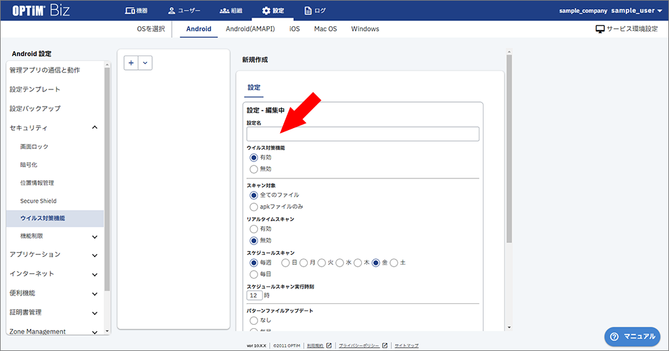This screenshot has width=669, height=351.
Task: Select the 設定 tab in the form
Action: pos(254,88)
